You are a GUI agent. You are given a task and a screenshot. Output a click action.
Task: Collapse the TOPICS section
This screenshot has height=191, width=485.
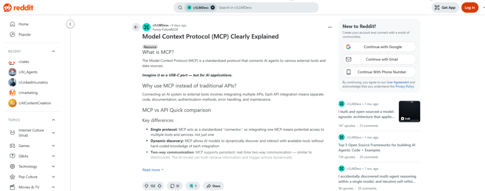pos(53,120)
